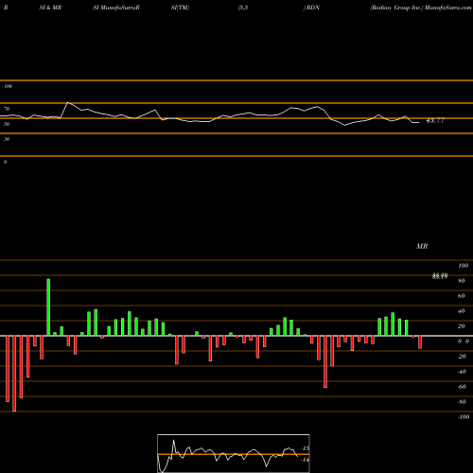Viewport: 473px width, 473px height.
Task: Click the MR axis label -80
Action: 462,402
